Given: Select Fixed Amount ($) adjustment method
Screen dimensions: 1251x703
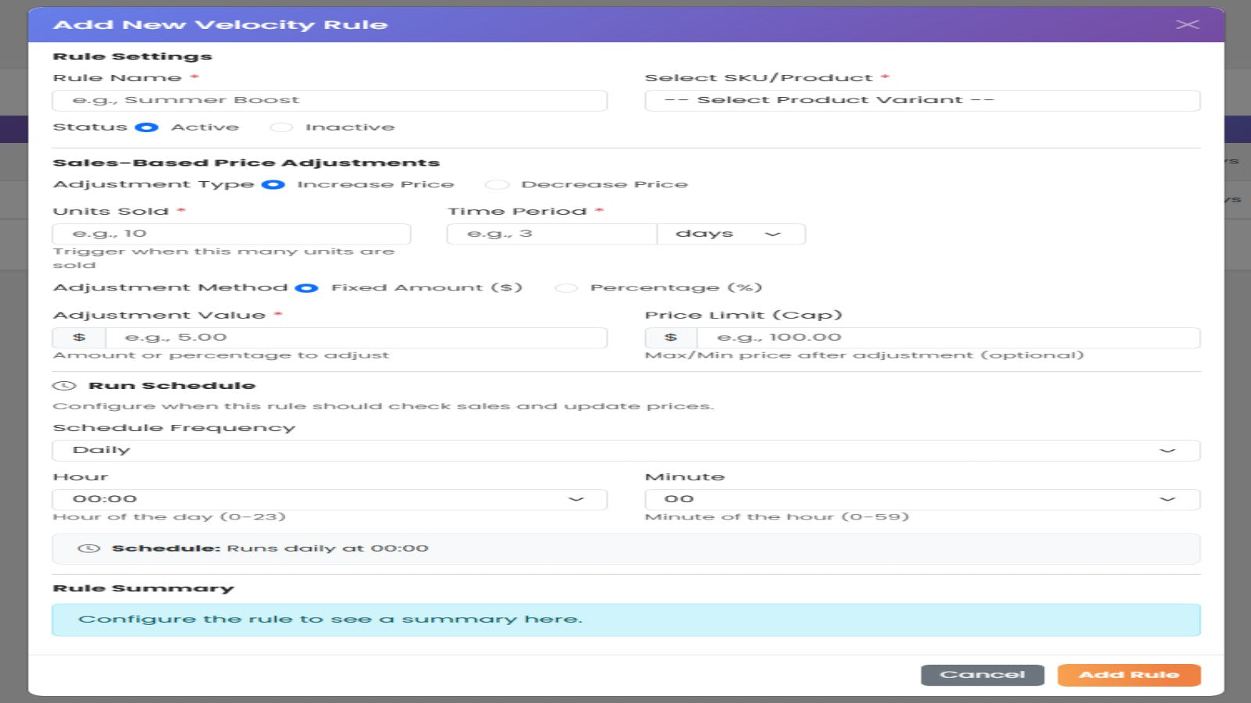Looking at the screenshot, I should (x=306, y=288).
